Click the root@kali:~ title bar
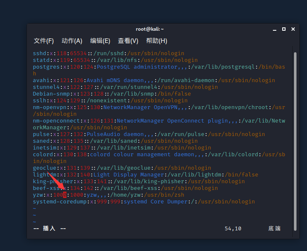 (150, 29)
